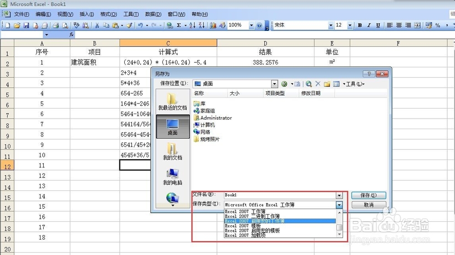Open the 视图(V) menu
The height and width of the screenshot is (255, 455).
coord(65,14)
